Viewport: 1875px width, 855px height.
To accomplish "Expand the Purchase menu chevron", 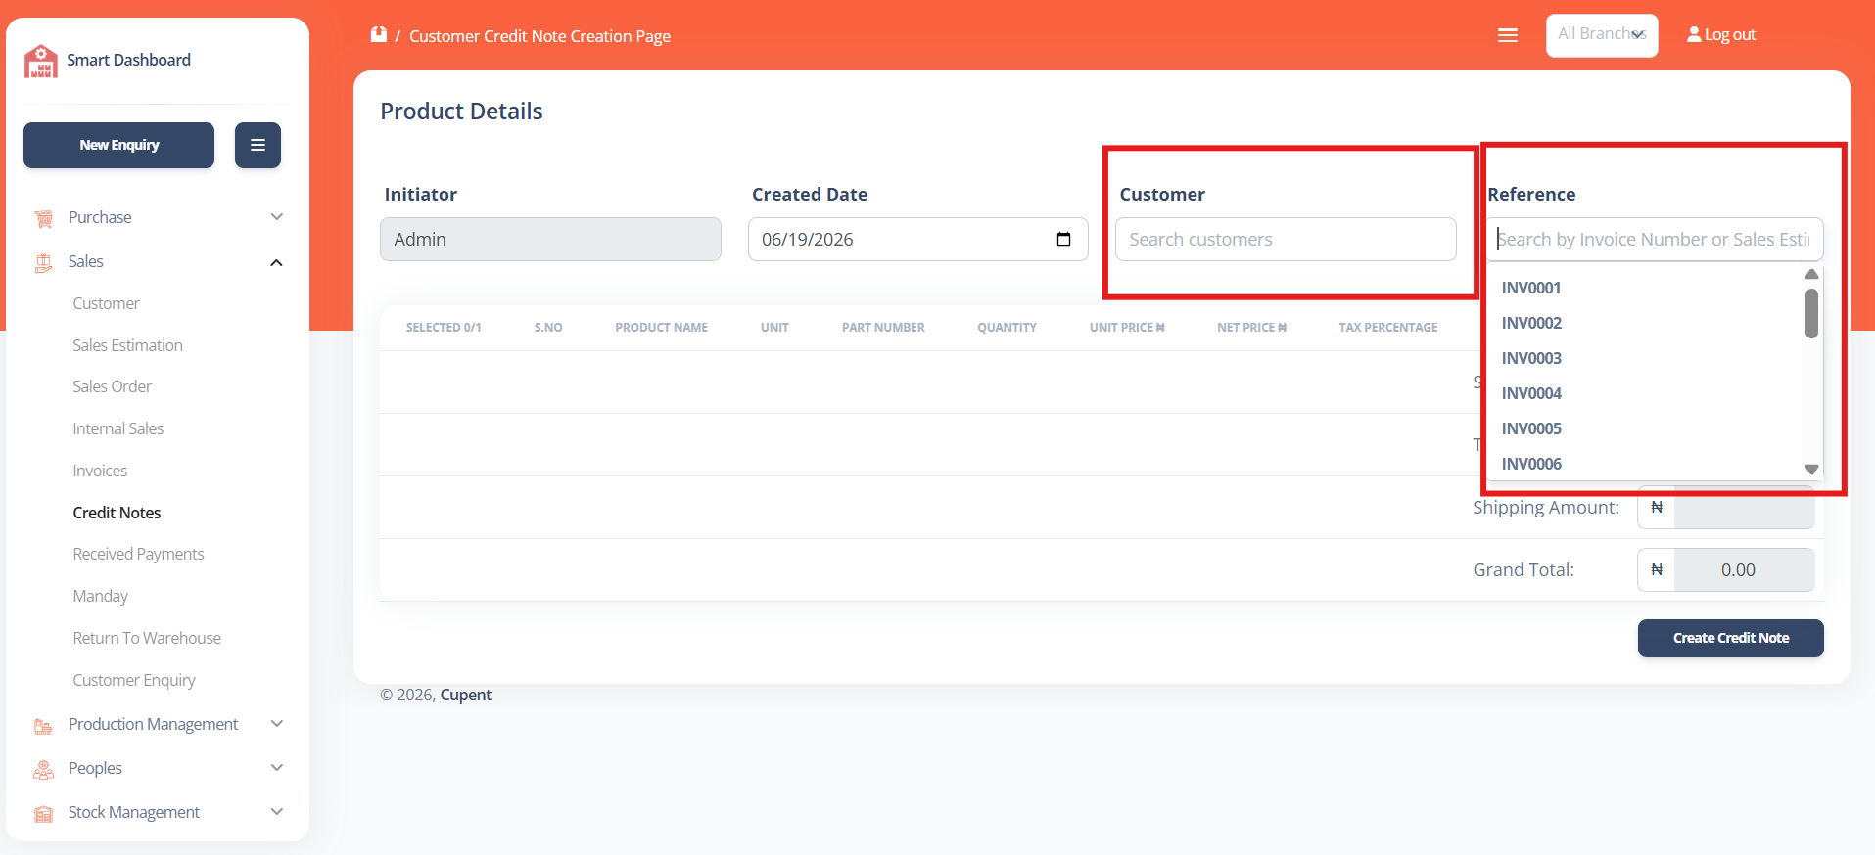I will point(277,217).
